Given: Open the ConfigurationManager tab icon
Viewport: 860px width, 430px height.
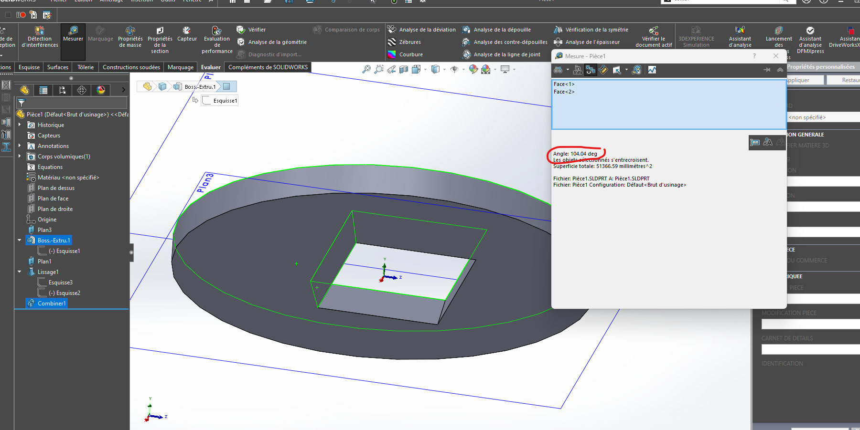Looking at the screenshot, I should [63, 90].
